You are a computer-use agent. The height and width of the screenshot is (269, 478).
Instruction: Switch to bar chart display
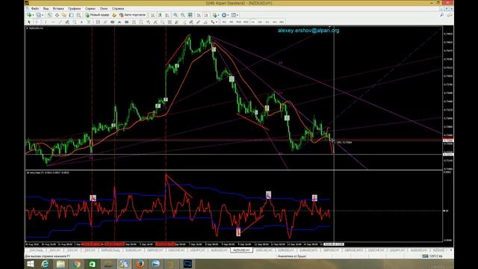[152, 15]
